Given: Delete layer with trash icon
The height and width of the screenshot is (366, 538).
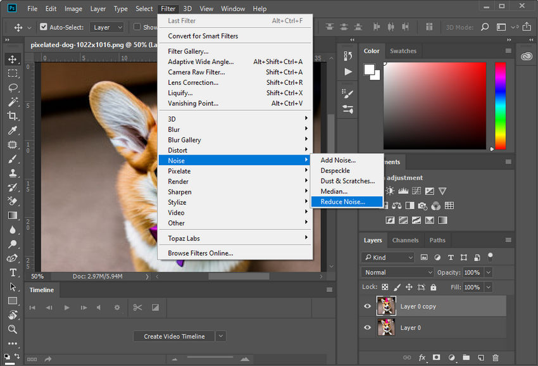Looking at the screenshot, I should coord(496,357).
